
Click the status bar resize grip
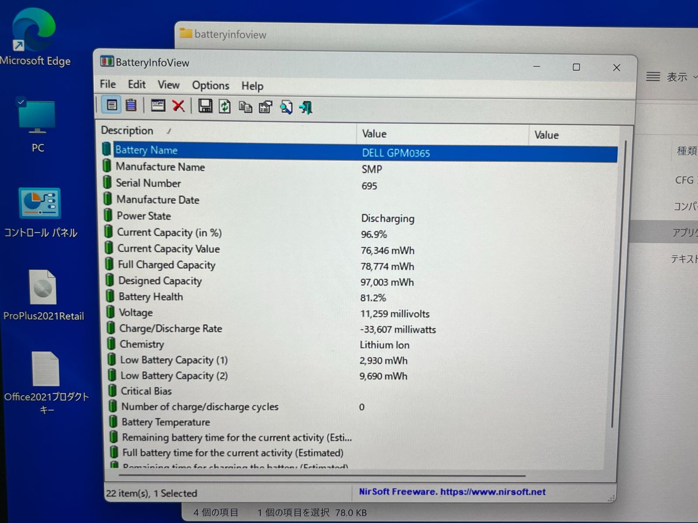(x=612, y=498)
